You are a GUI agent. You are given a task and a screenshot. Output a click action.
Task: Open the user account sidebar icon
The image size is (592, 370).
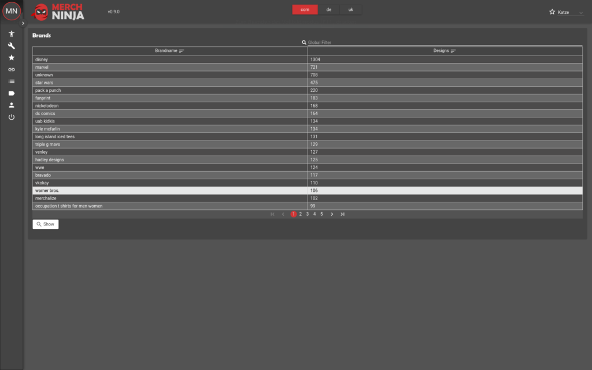click(x=12, y=105)
